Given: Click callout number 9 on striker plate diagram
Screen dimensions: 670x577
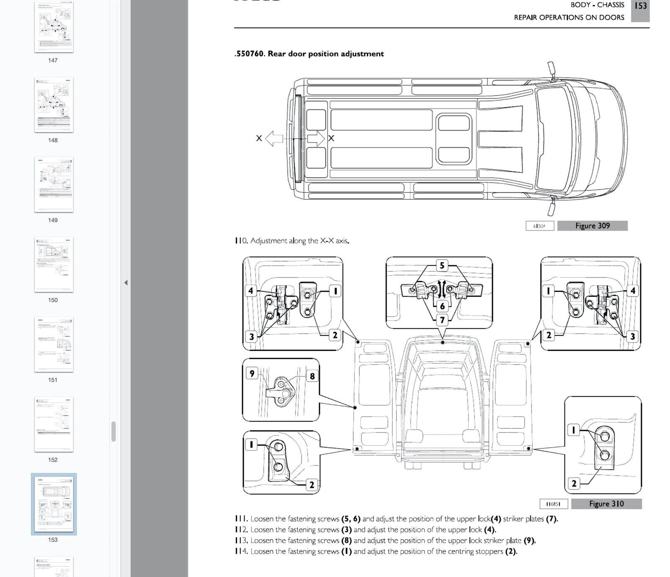Looking at the screenshot, I should (x=252, y=373).
